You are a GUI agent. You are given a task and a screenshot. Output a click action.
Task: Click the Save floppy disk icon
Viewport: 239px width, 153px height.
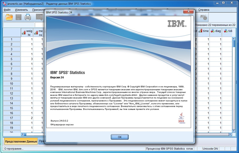tap(18, 17)
